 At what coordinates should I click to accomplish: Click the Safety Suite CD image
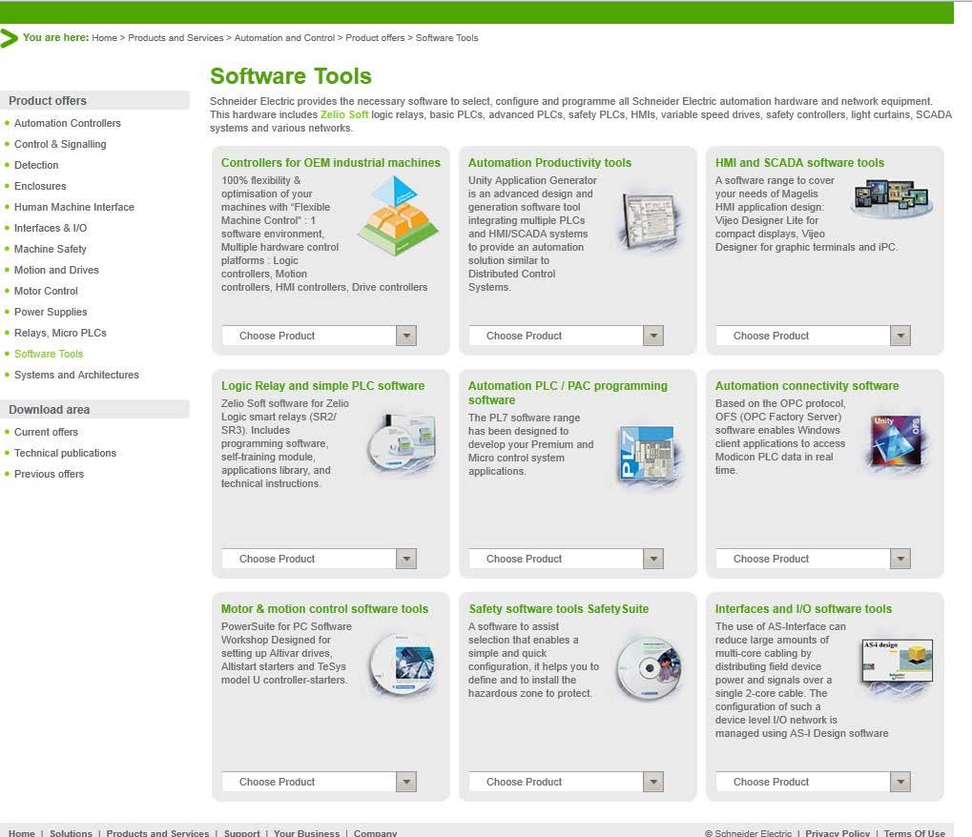point(650,668)
